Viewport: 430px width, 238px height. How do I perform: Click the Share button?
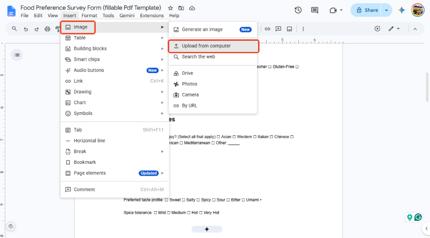[367, 10]
